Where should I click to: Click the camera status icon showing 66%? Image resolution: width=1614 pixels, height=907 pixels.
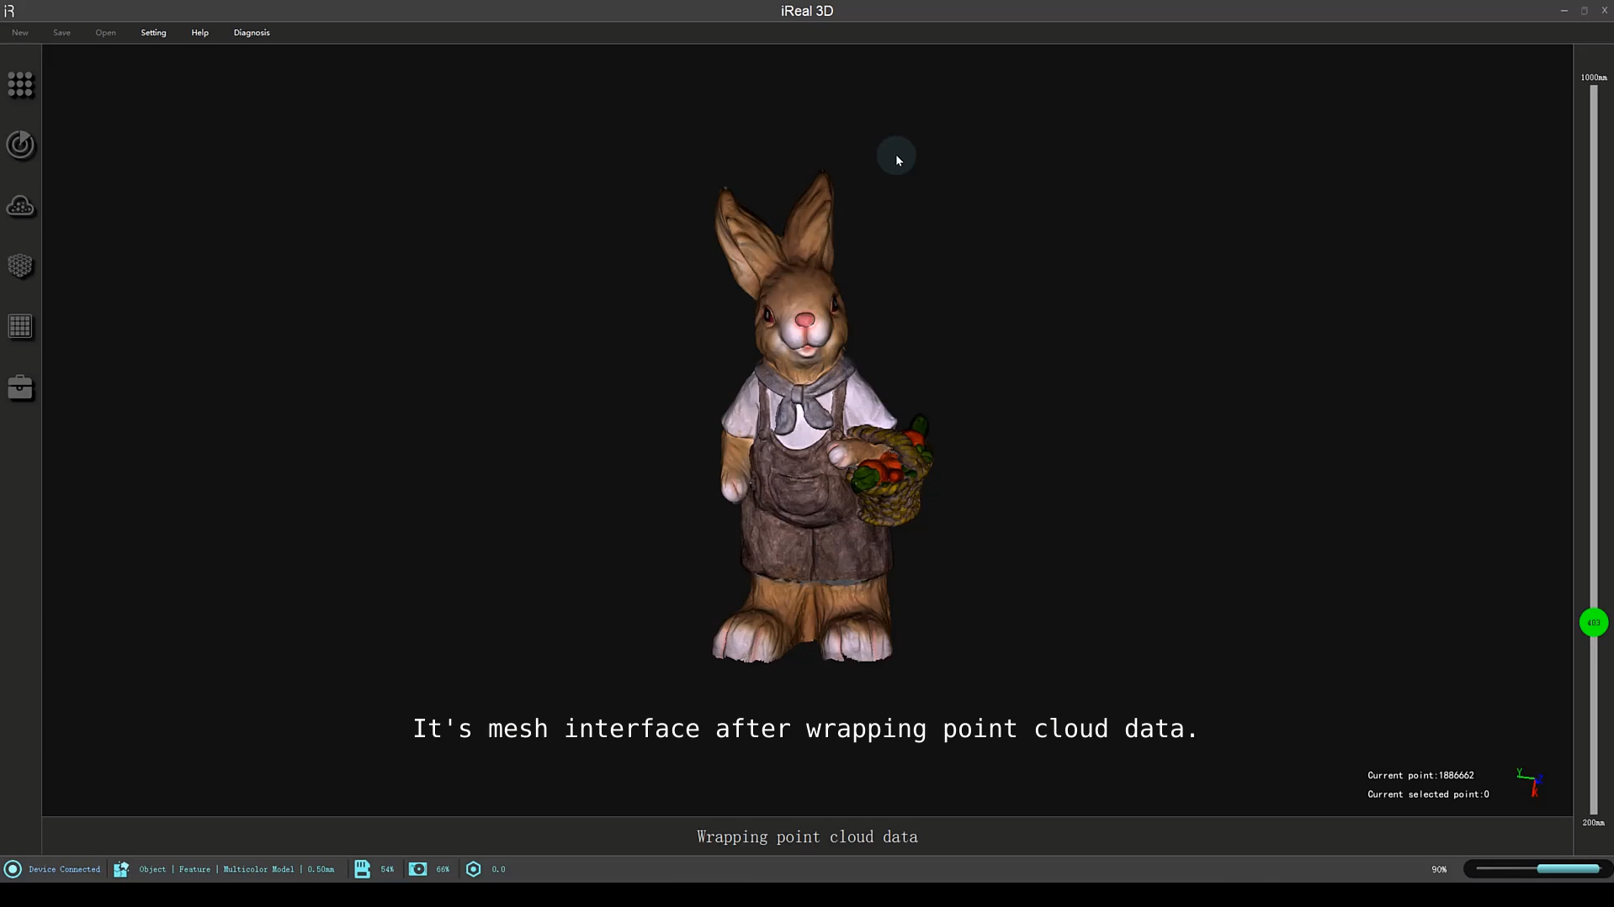(418, 869)
